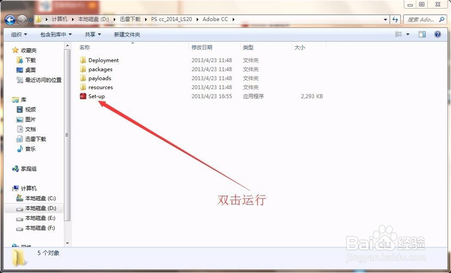Click navigation pane scrollbar down arrow
Viewport: 451px width, 273px height.
[x=67, y=243]
